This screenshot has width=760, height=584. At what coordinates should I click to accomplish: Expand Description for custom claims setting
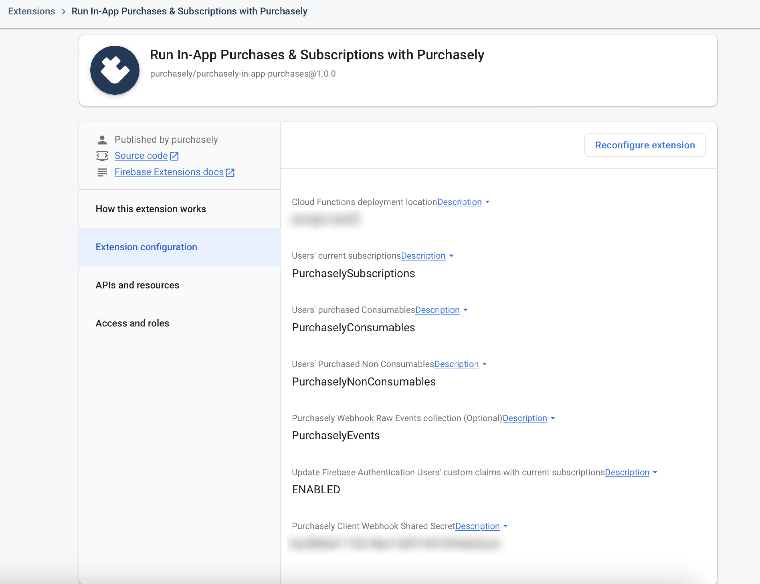[627, 472]
